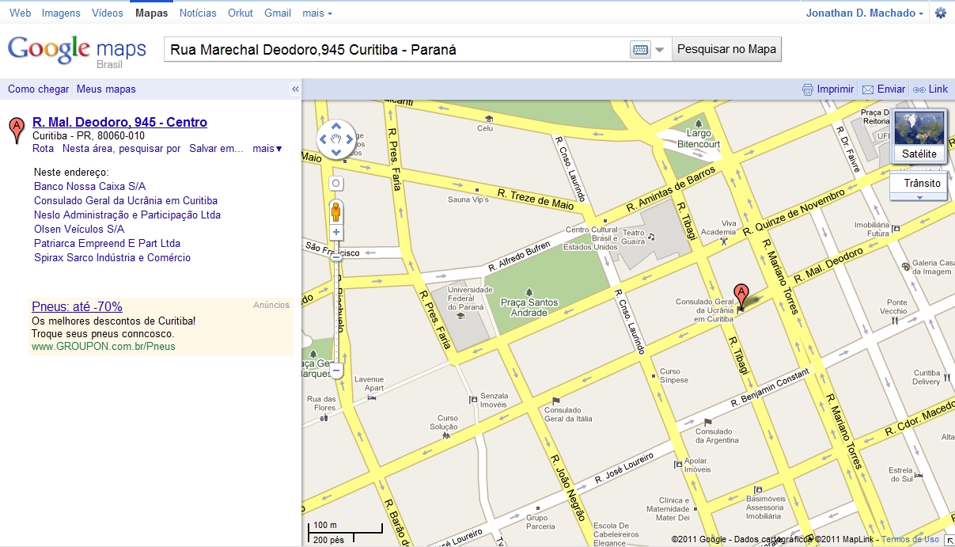Expand the mais▼ options under result
The image size is (955, 547).
[x=267, y=149]
